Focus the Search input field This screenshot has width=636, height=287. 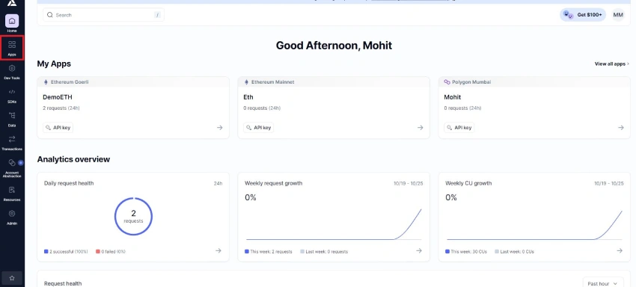coord(103,15)
